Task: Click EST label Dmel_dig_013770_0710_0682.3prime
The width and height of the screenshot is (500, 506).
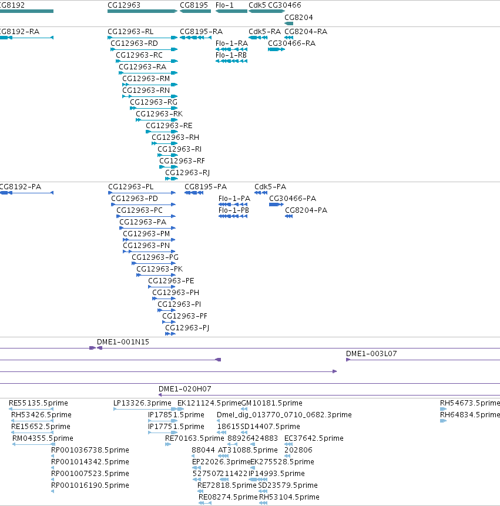Action: coord(284,415)
